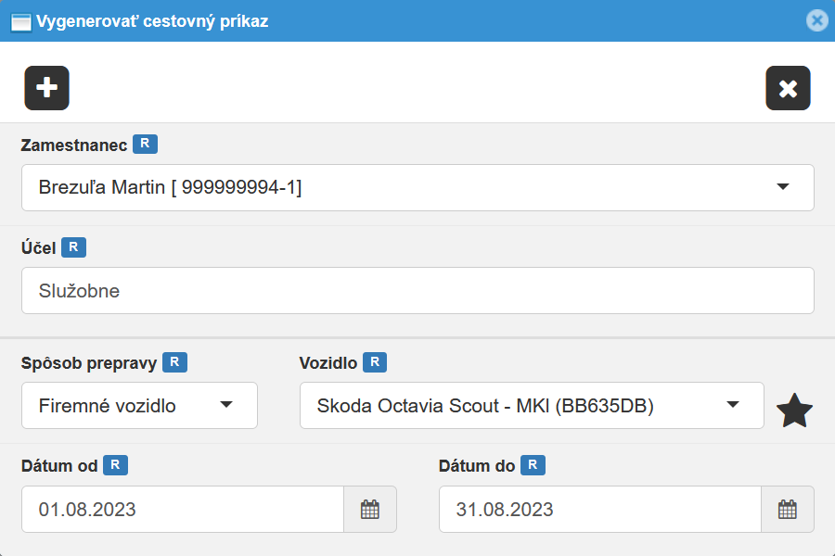Screen dimensions: 835x556
Task: Click the window icon in title bar
Action: pyautogui.click(x=20, y=20)
